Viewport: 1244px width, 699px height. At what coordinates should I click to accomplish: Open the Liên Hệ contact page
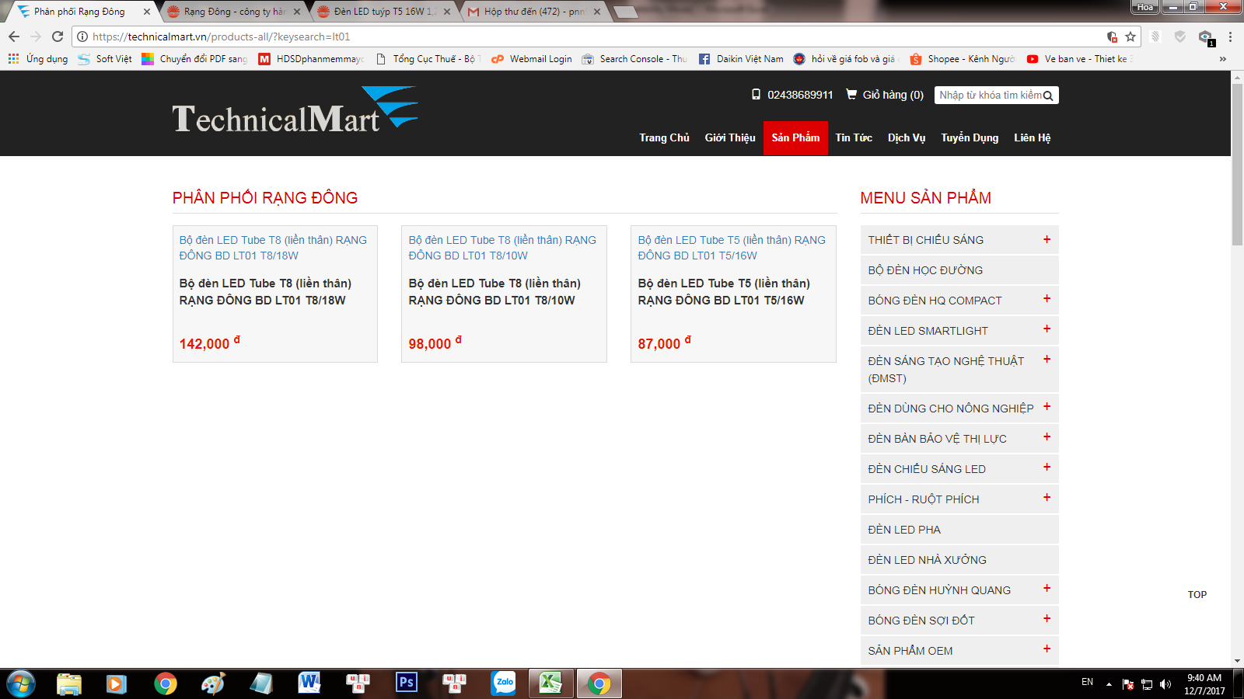[x=1032, y=137]
